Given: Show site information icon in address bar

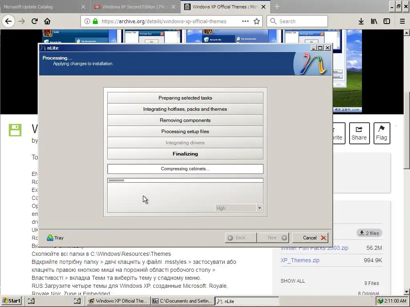Looking at the screenshot, I should [x=87, y=21].
